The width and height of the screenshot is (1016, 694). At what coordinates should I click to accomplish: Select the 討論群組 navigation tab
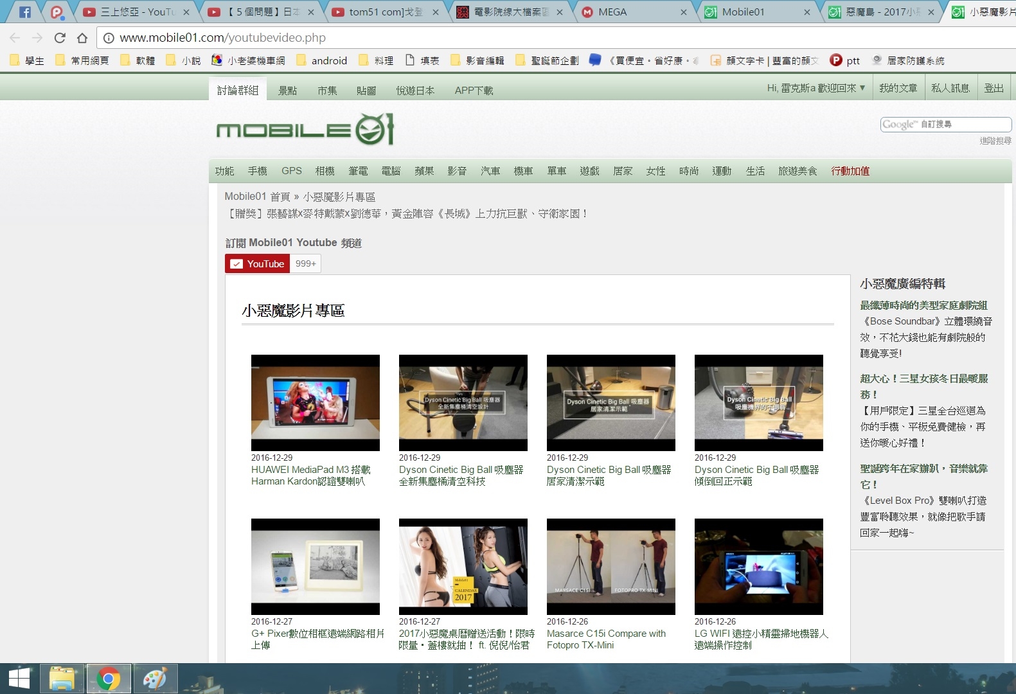tap(238, 90)
